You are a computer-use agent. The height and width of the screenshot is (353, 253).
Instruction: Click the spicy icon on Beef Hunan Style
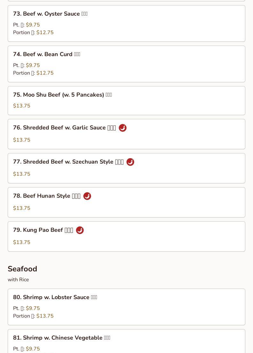point(87,196)
